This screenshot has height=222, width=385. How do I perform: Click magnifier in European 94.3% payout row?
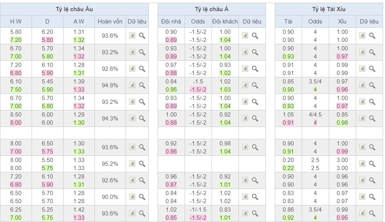(x=142, y=119)
